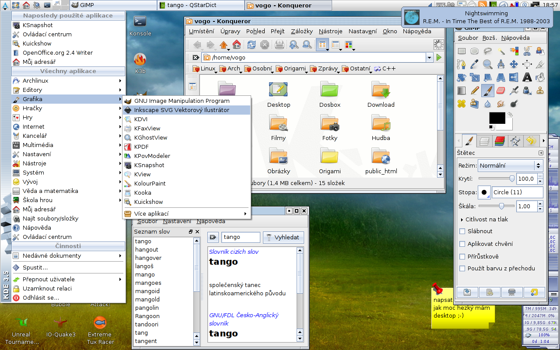Image resolution: width=560 pixels, height=350 pixels.
Task: Select the Rectangle Select tool in GIMP
Action: [462, 51]
